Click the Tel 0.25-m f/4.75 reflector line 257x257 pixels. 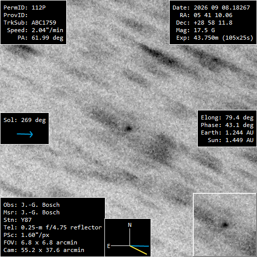[x=53, y=227]
